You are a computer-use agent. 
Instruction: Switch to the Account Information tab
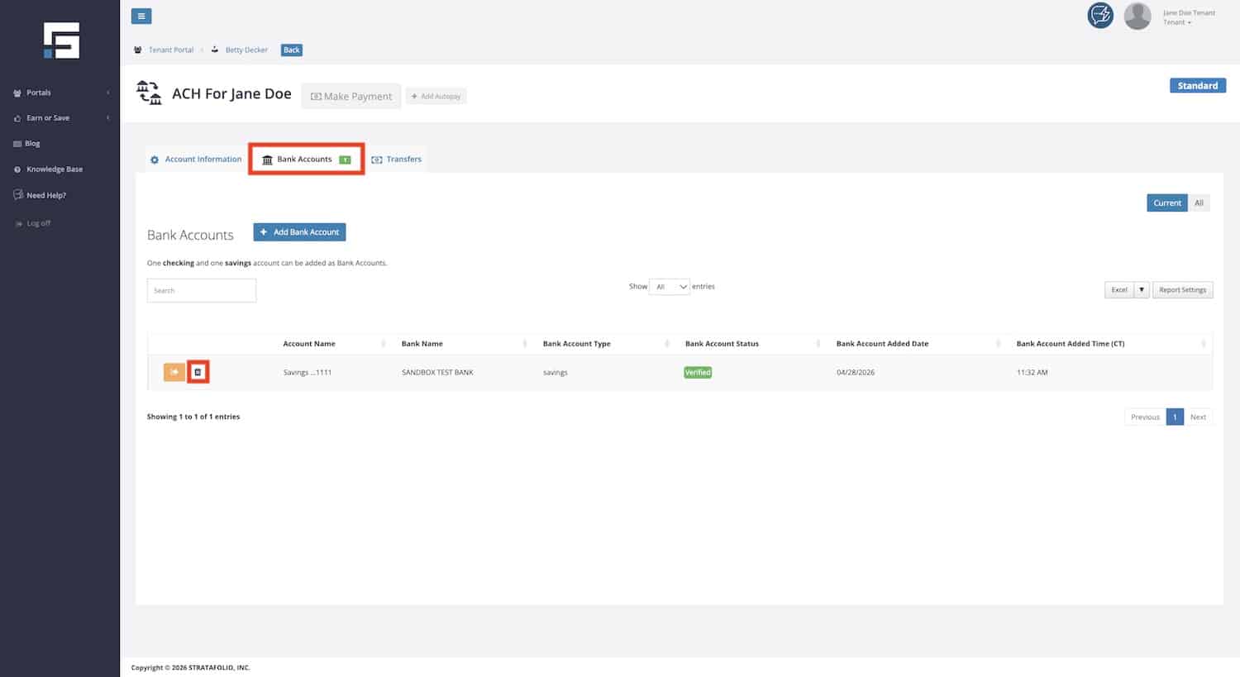click(196, 160)
